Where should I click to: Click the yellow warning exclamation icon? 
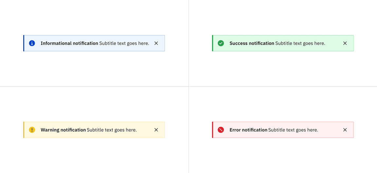(32, 130)
